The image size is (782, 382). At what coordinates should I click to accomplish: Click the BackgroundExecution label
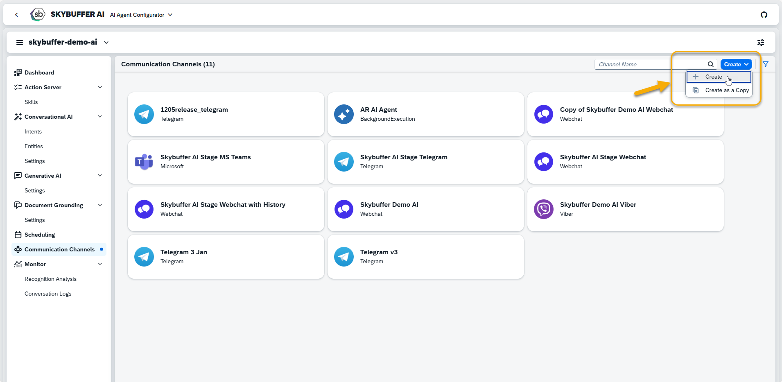(x=388, y=119)
